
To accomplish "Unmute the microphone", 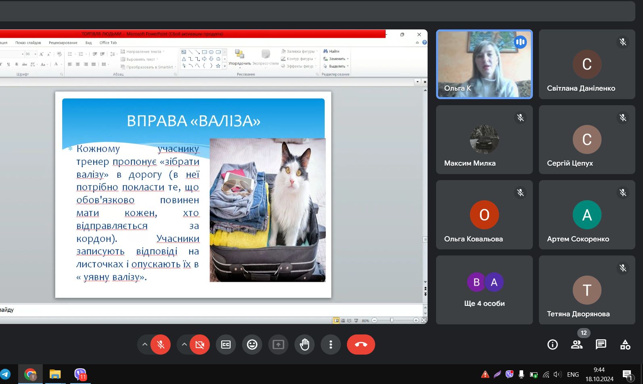I will tap(161, 345).
